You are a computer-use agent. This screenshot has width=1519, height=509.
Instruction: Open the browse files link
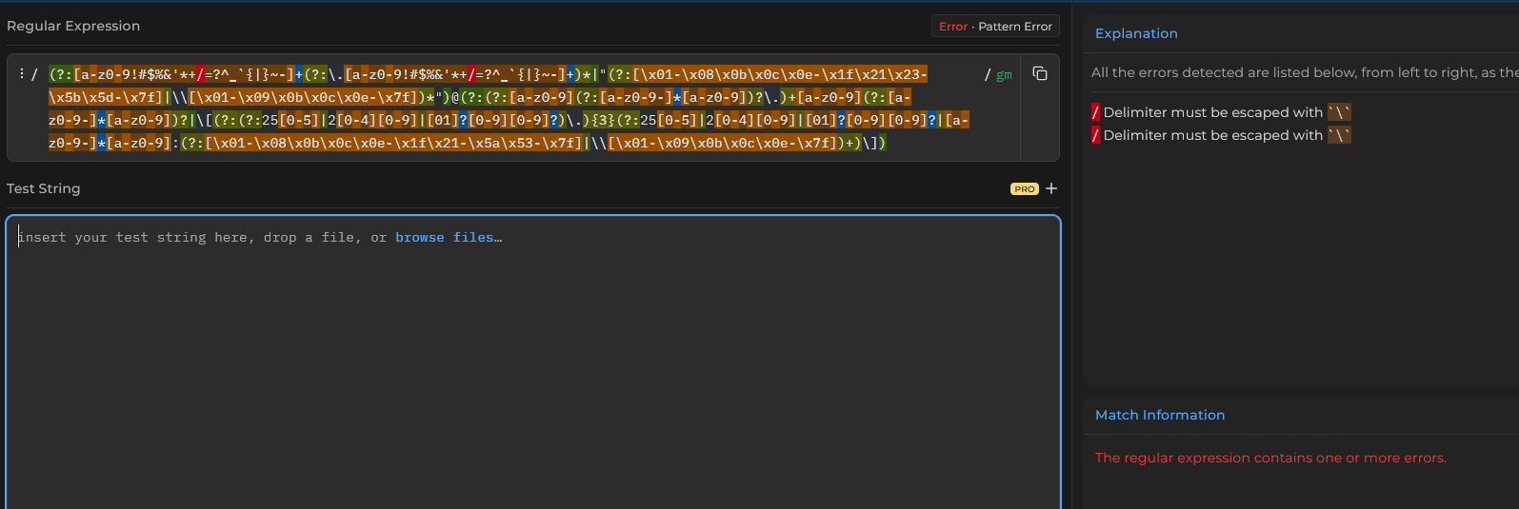click(449, 238)
